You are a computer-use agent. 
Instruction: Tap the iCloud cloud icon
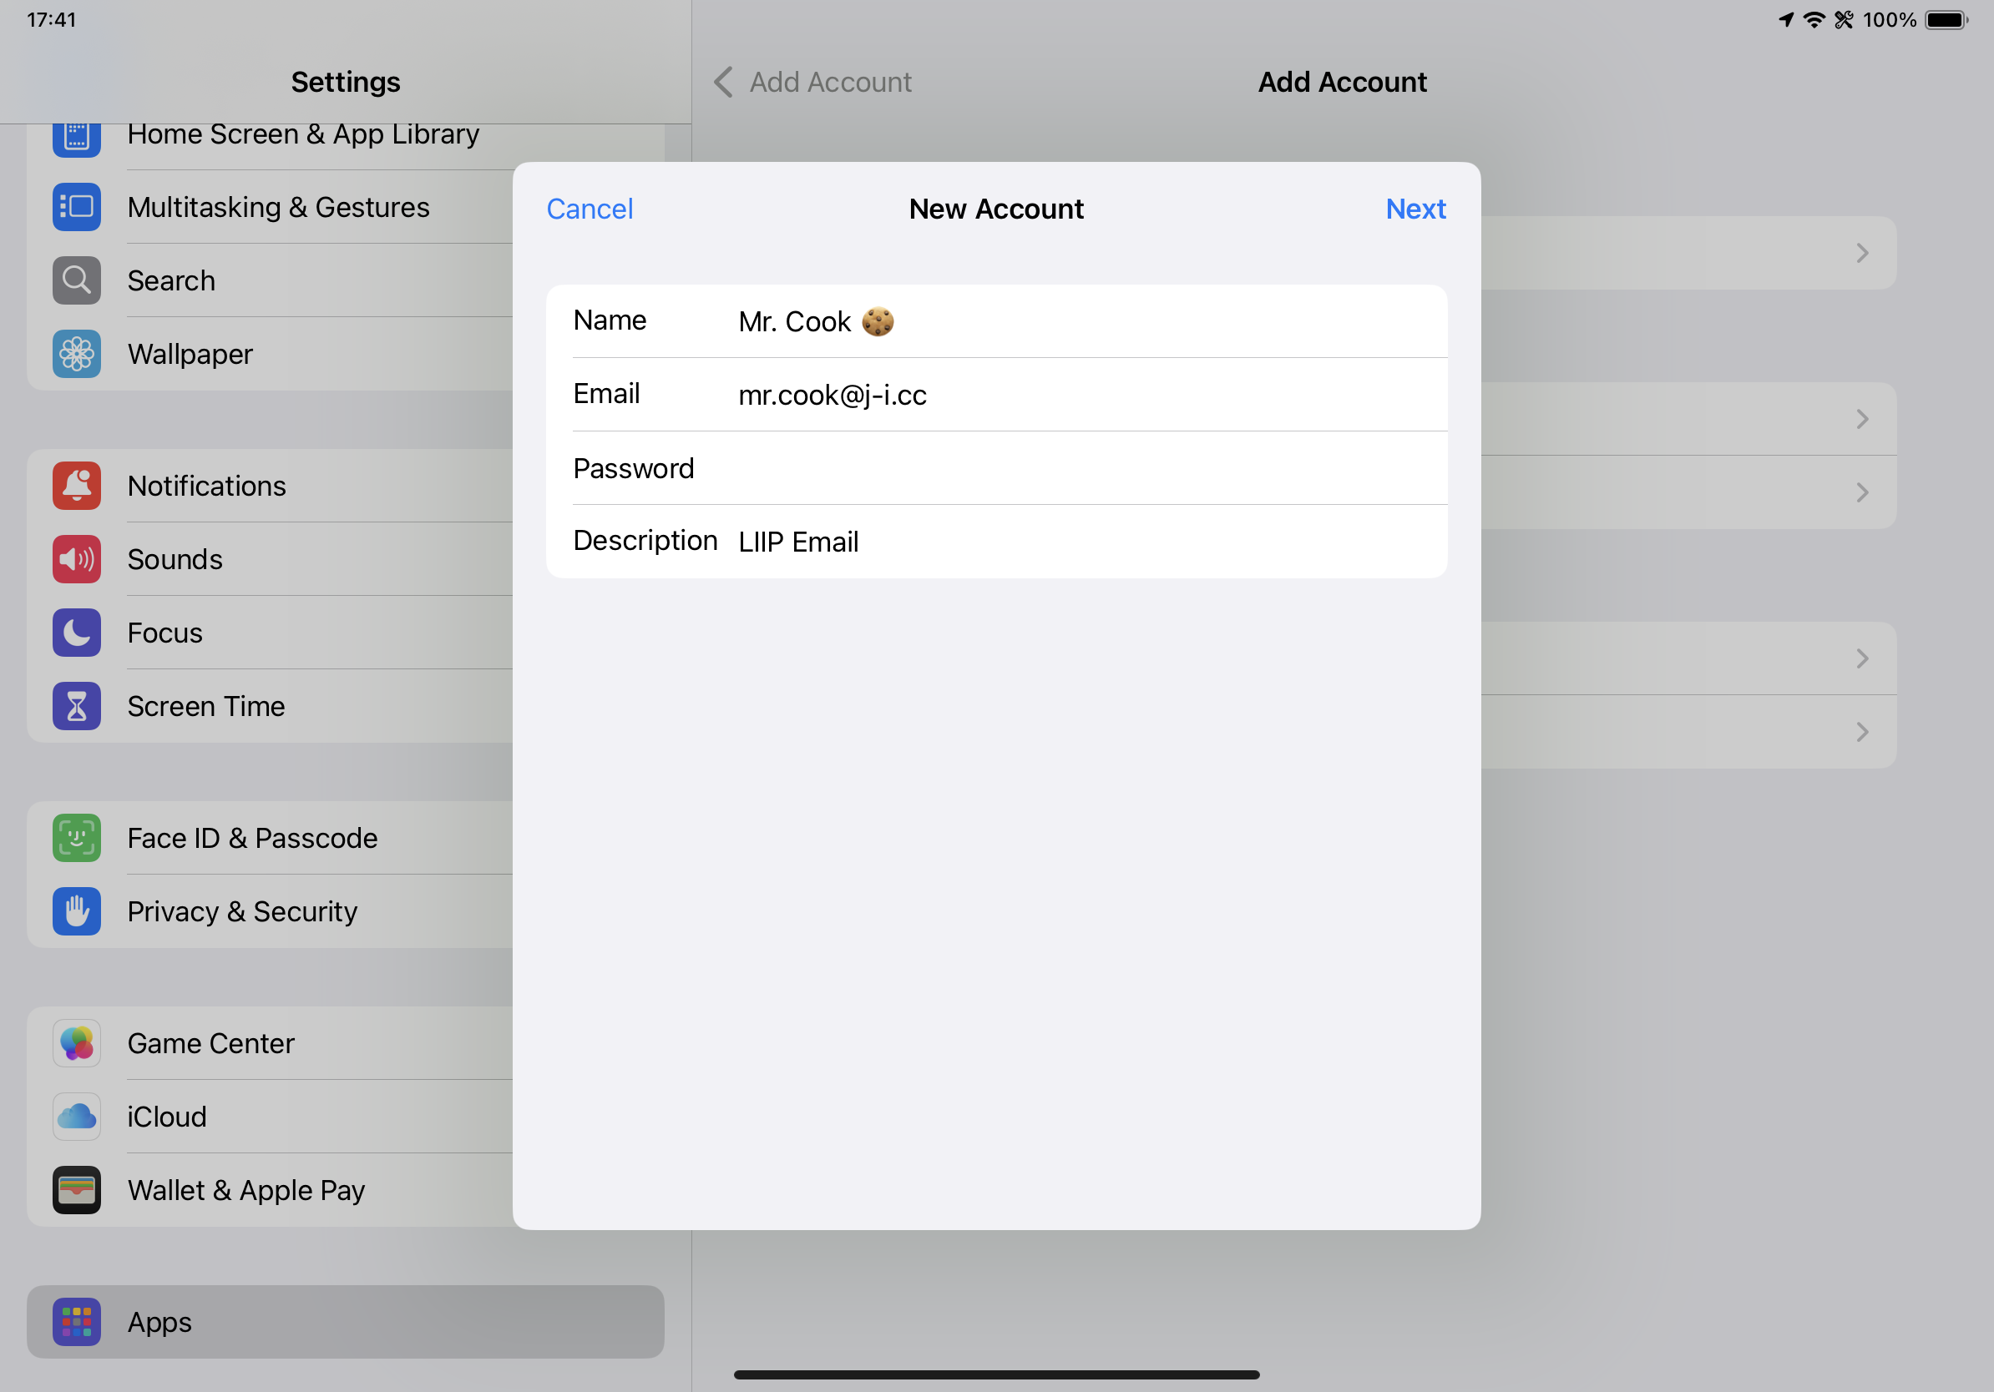(x=77, y=1117)
